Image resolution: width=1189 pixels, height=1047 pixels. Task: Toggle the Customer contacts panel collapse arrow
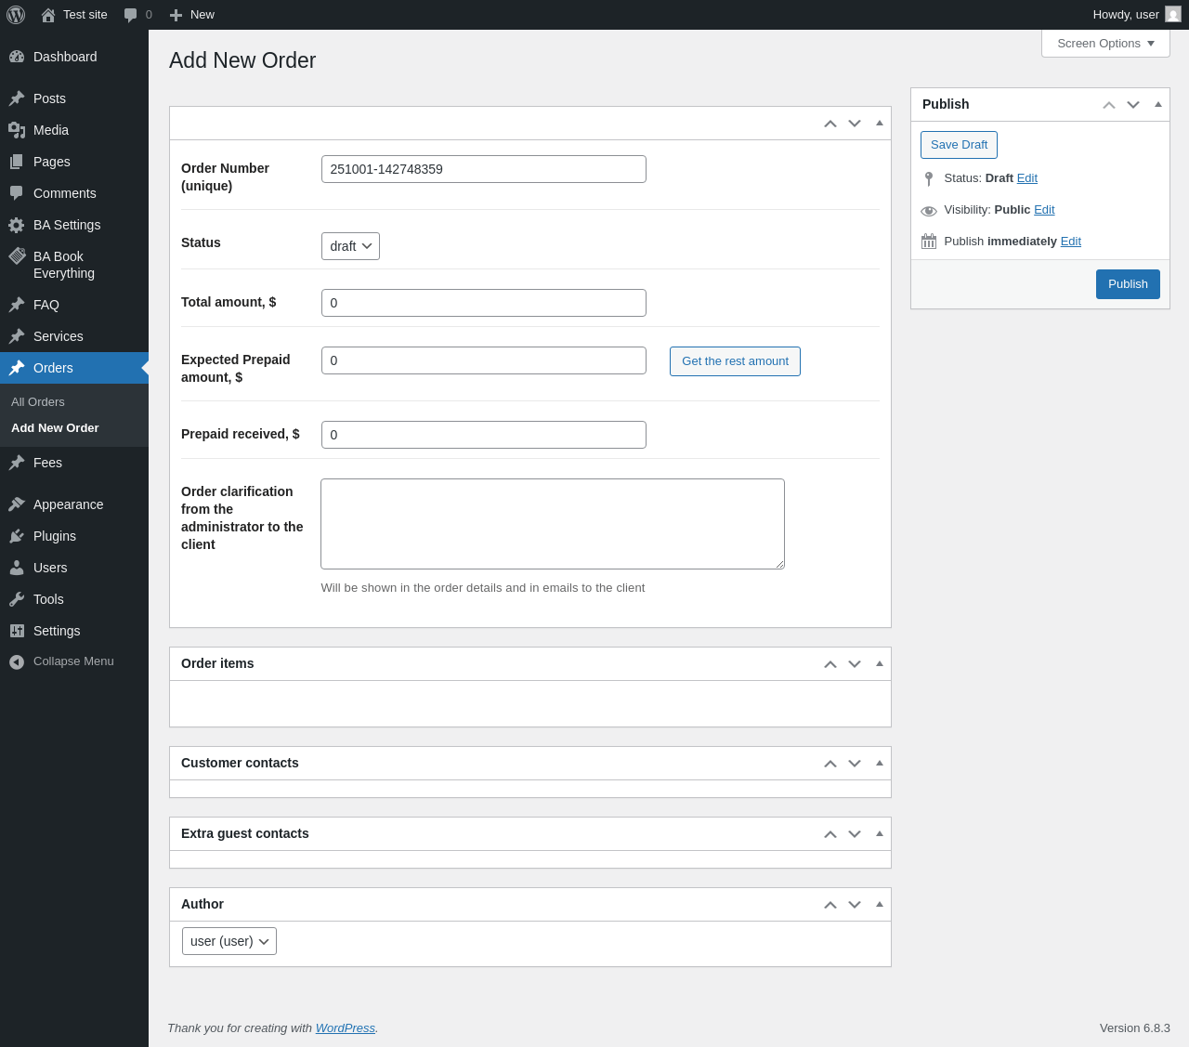click(880, 763)
